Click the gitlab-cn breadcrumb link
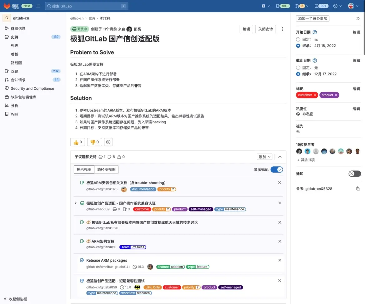This screenshot has height=304, width=365. coord(77,18)
